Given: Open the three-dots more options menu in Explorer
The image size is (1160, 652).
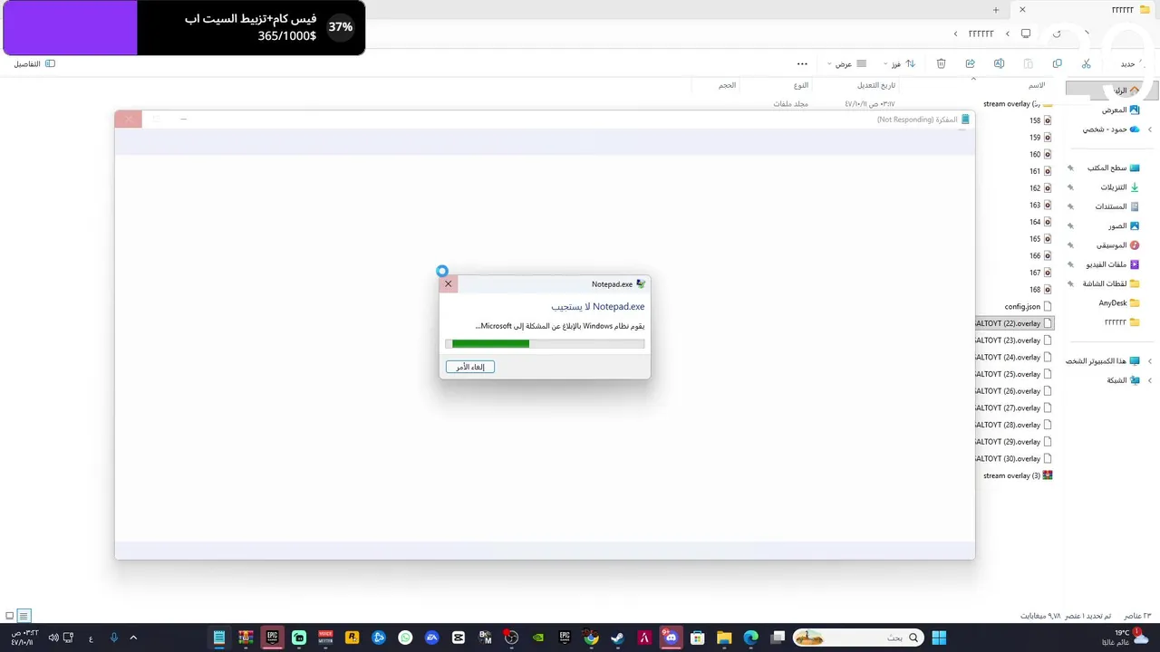Looking at the screenshot, I should point(802,63).
